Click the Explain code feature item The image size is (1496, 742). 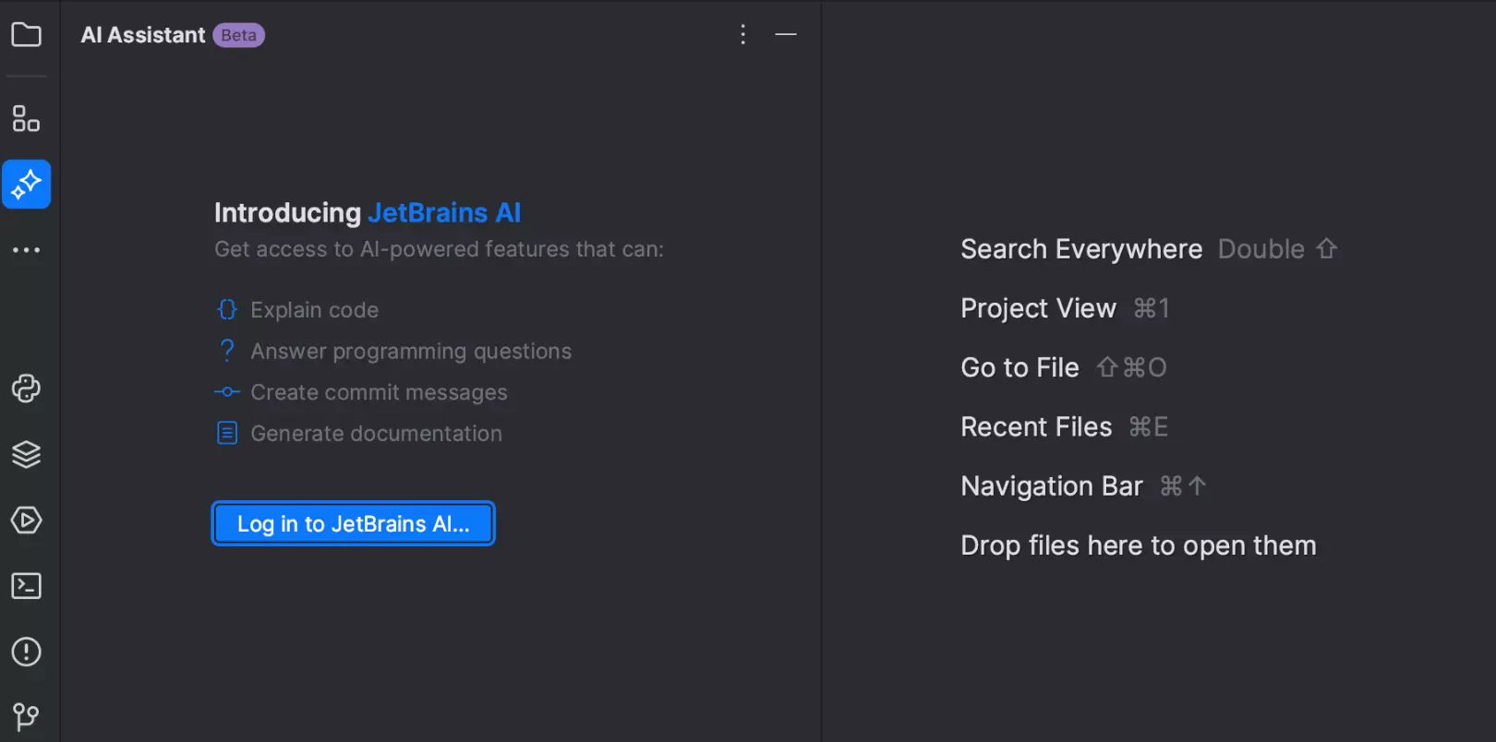click(x=314, y=310)
